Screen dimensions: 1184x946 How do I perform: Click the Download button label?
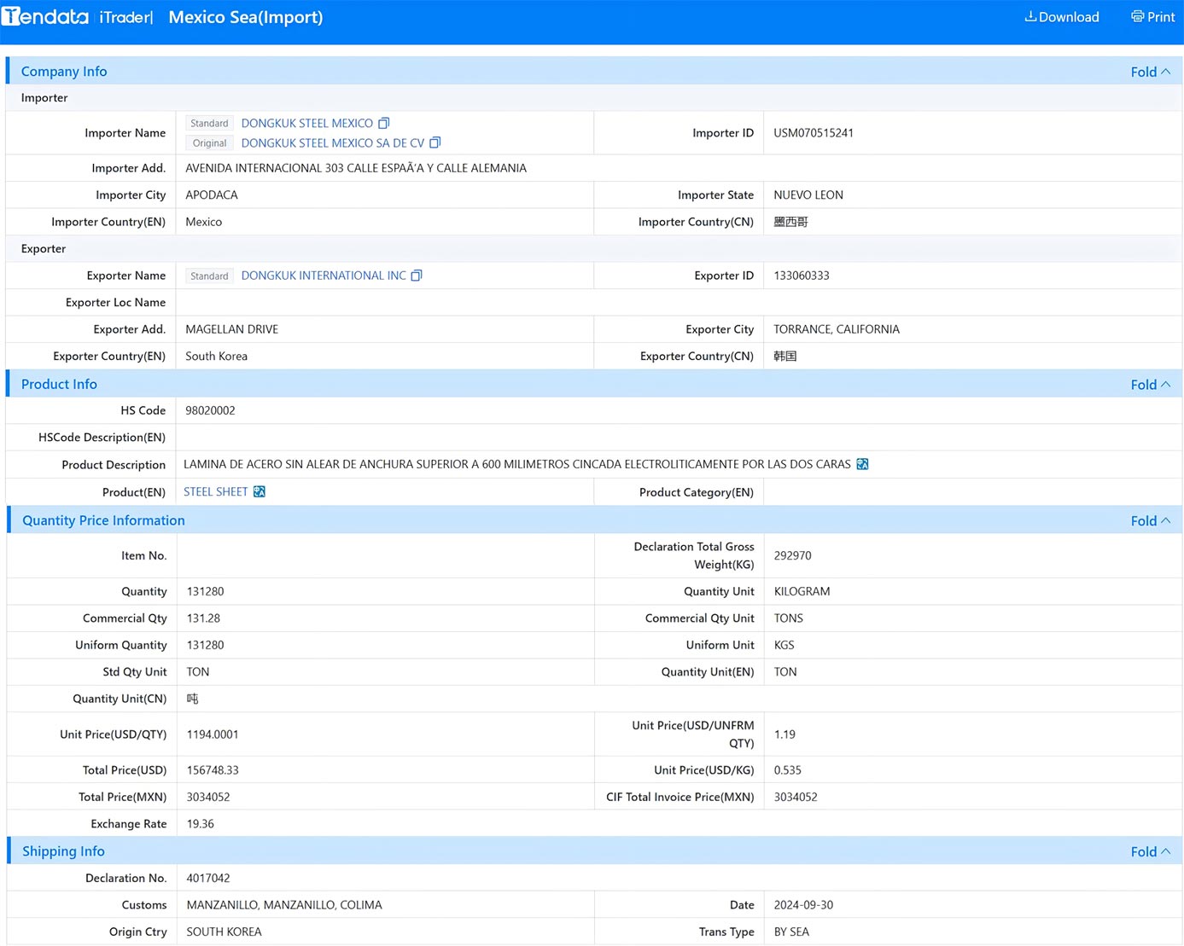(1069, 17)
